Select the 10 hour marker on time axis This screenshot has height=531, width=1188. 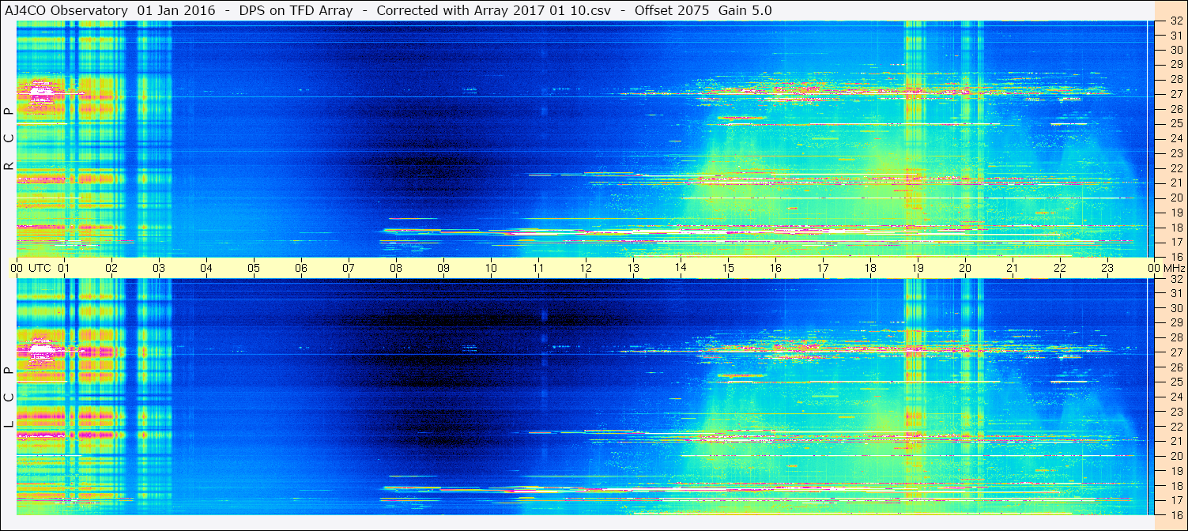pyautogui.click(x=491, y=268)
